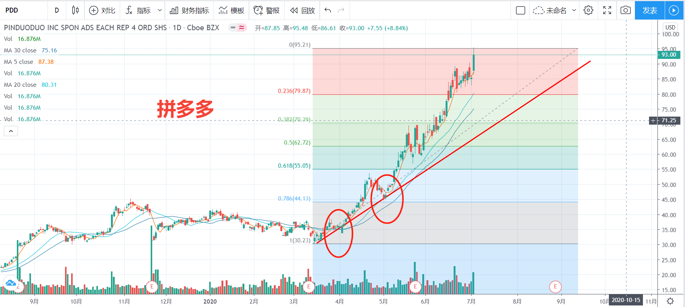Click the cloud icon at bottom-left of chart

point(11,283)
